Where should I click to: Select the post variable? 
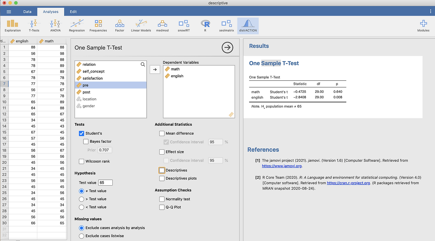(x=110, y=92)
